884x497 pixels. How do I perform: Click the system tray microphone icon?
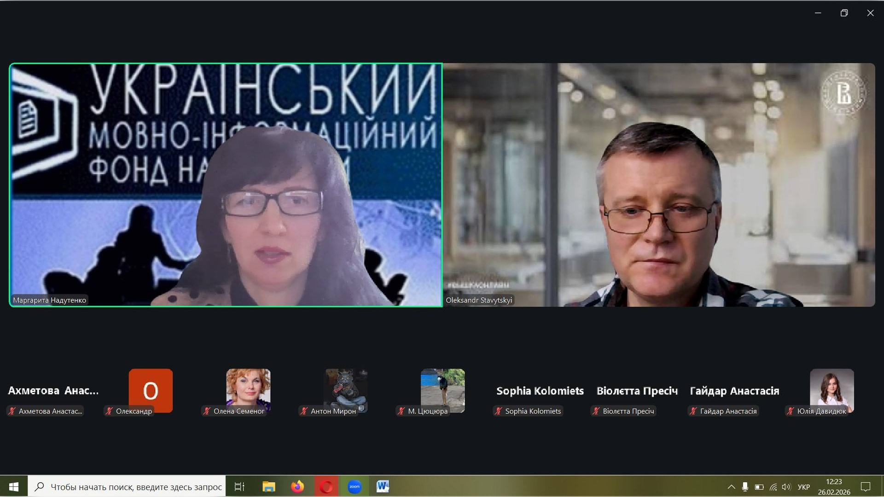pyautogui.click(x=745, y=487)
